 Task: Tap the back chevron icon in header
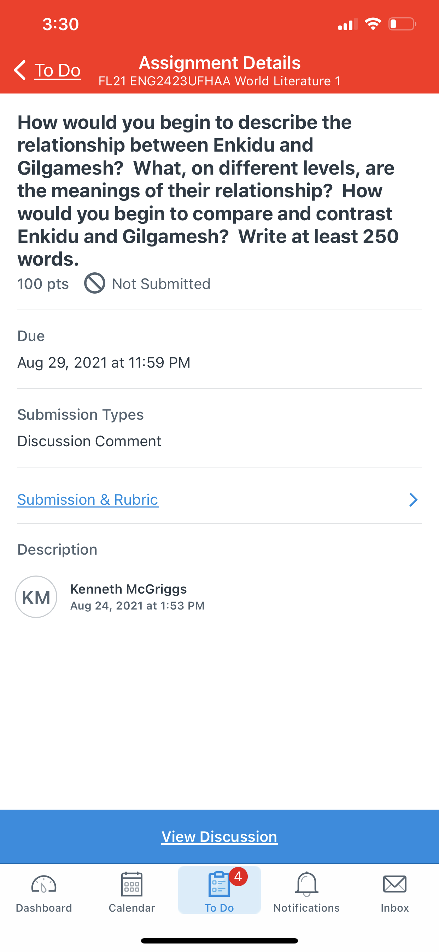point(20,70)
